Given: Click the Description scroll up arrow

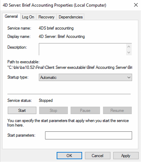Looking at the screenshot, I should click(x=129, y=47).
